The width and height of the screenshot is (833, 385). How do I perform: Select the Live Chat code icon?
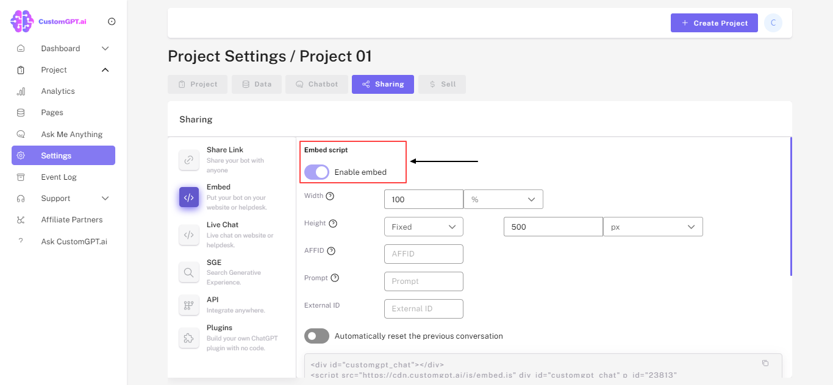pyautogui.click(x=189, y=235)
